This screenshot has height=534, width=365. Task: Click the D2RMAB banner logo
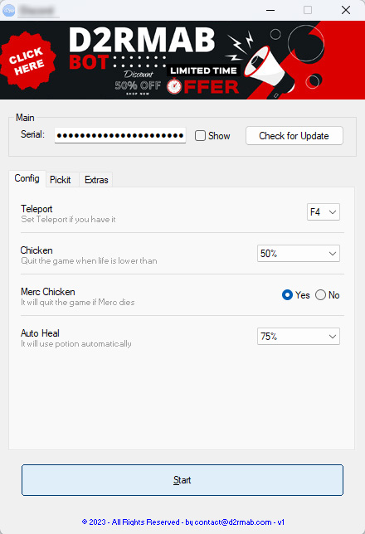click(142, 40)
